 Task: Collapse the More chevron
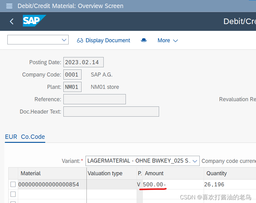point(175,41)
